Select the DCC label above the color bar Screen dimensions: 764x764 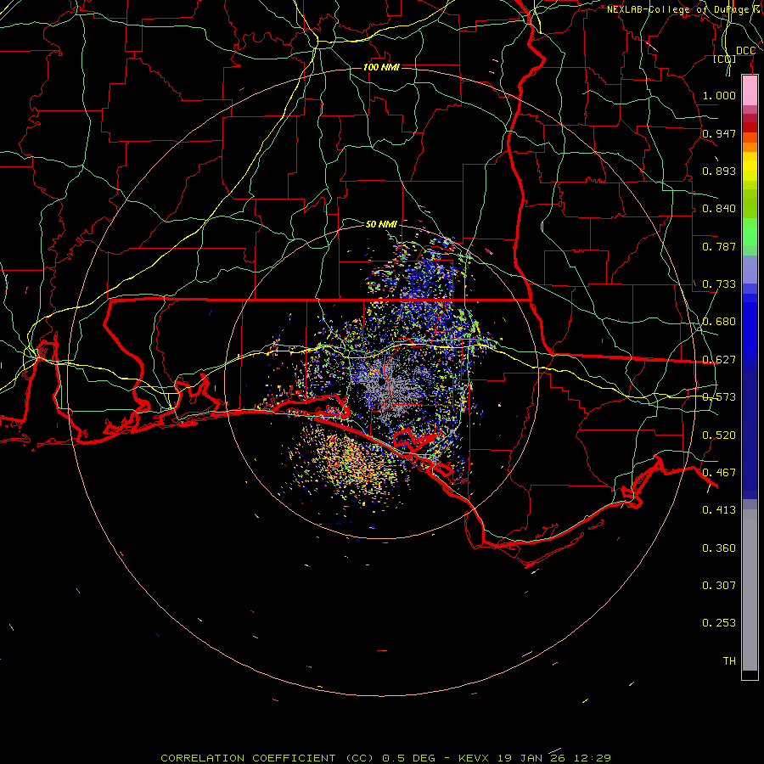[745, 51]
